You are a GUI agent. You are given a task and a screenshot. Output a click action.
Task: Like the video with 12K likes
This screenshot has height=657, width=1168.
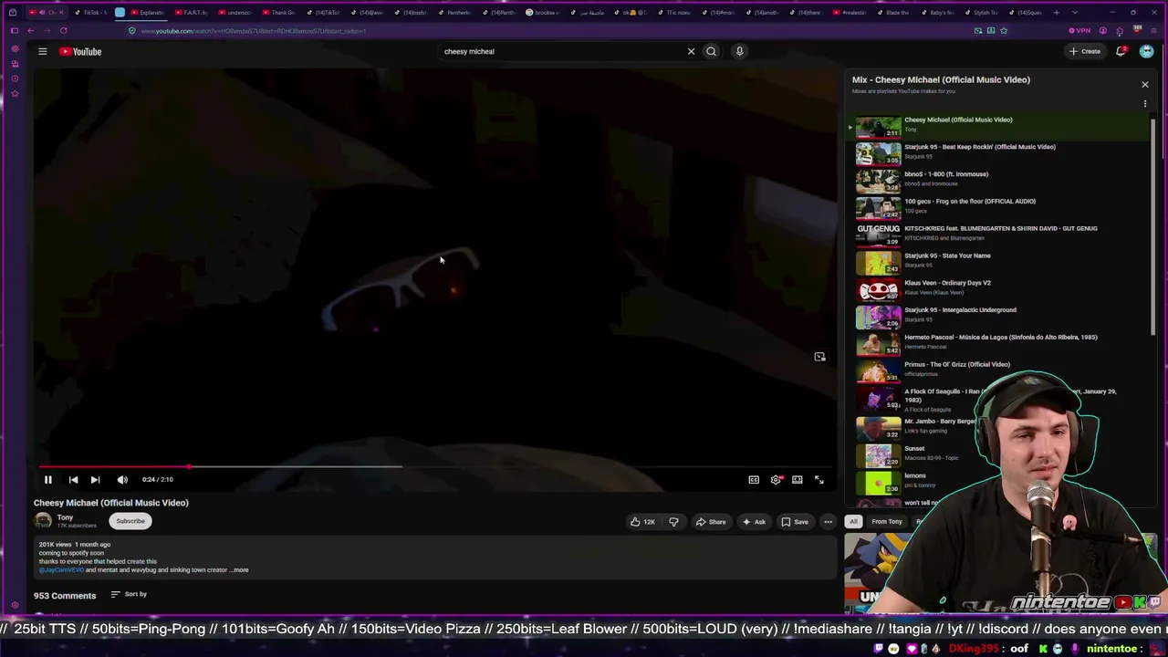click(x=642, y=522)
